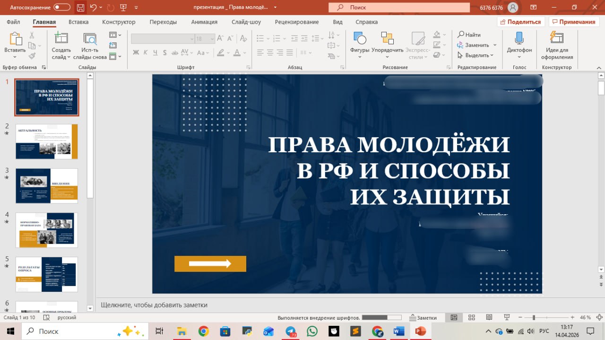Collapse the ribbon chevron

pos(599,67)
